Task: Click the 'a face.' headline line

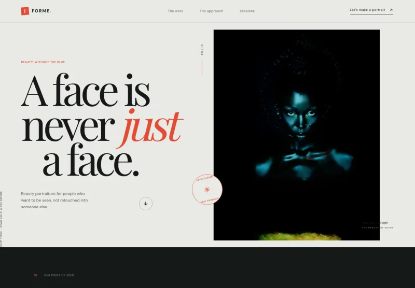Action: point(91,160)
